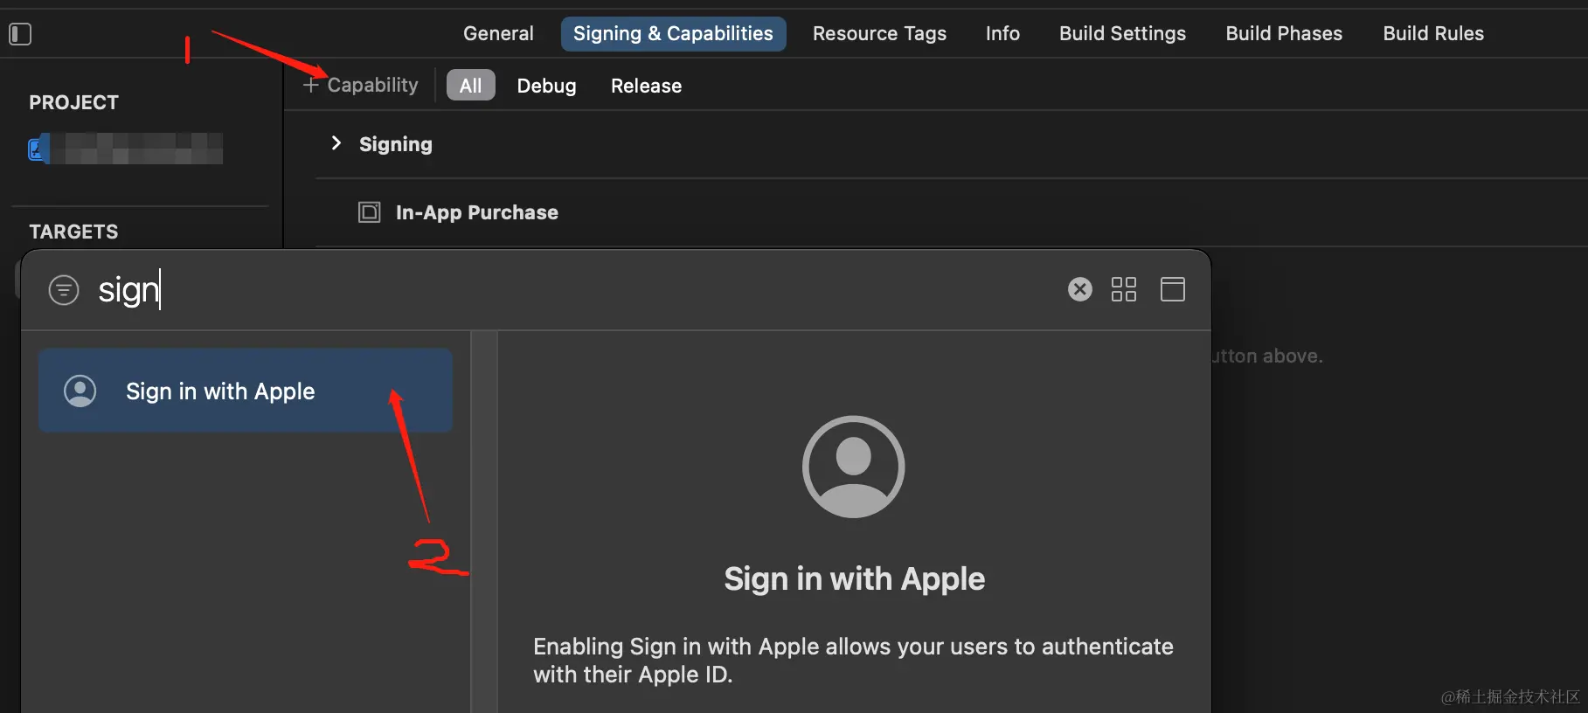Select the blurred project file icon
Viewport: 1588px width, 713px height.
[38, 149]
